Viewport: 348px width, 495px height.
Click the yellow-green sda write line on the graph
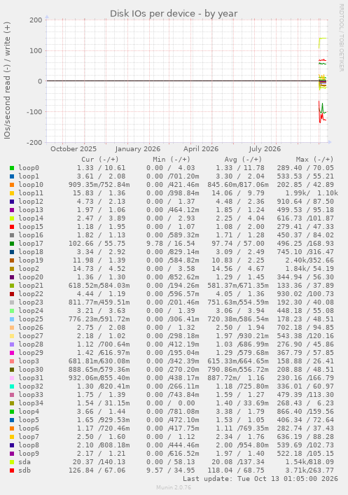tap(323, 39)
